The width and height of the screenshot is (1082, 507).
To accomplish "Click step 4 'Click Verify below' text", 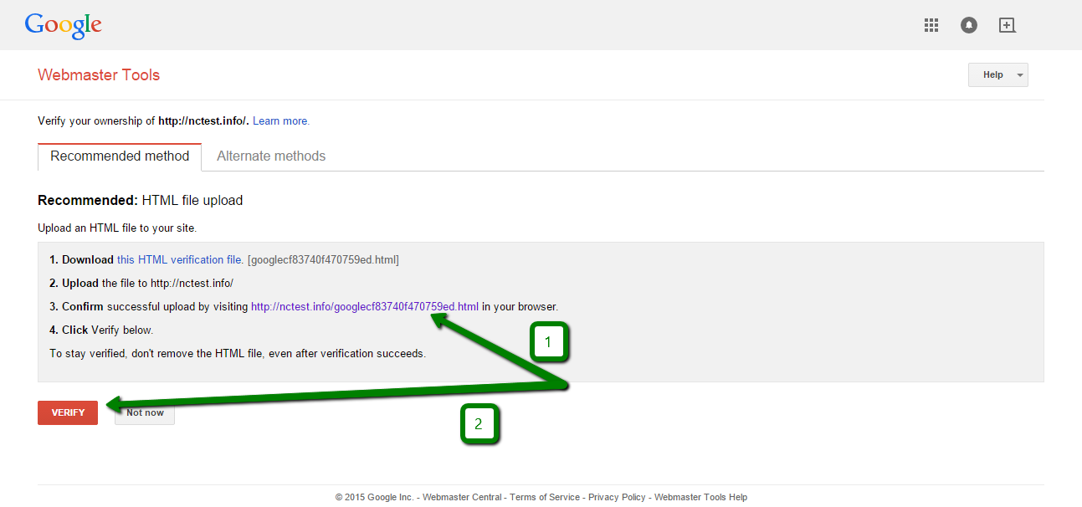I will tap(101, 330).
